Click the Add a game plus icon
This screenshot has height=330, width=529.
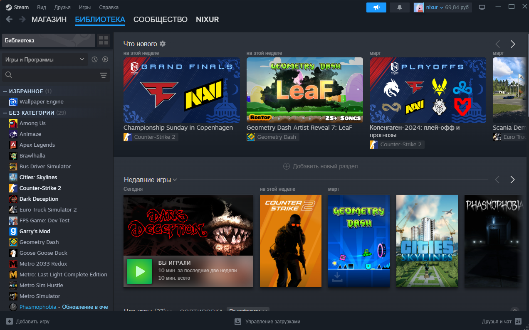(9, 321)
